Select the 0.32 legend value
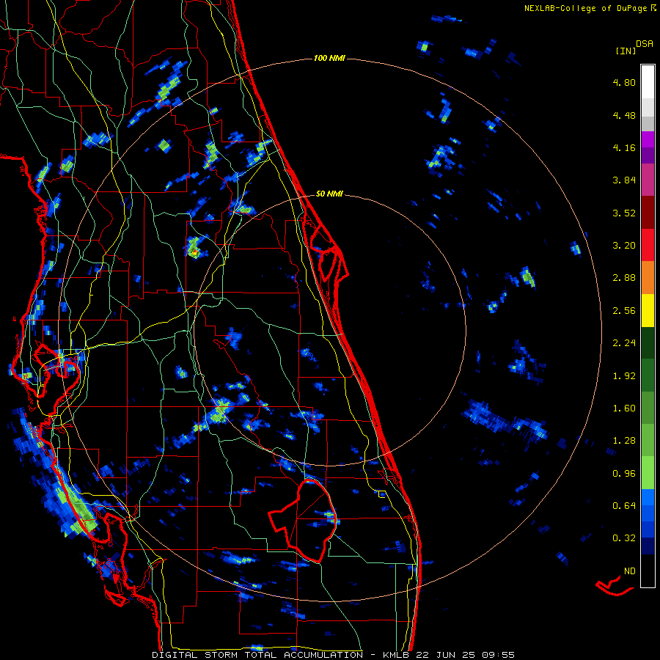 tap(624, 538)
